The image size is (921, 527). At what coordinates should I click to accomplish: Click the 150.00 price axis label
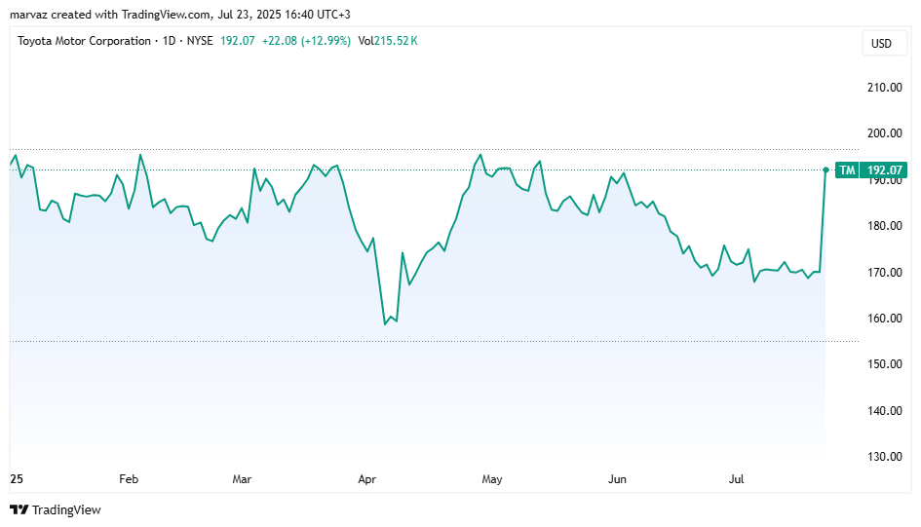[x=885, y=364]
